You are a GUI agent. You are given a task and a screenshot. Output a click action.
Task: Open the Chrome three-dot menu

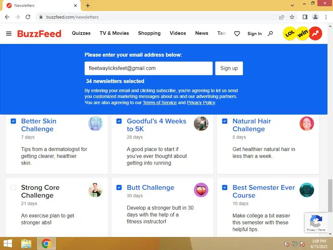326,17
